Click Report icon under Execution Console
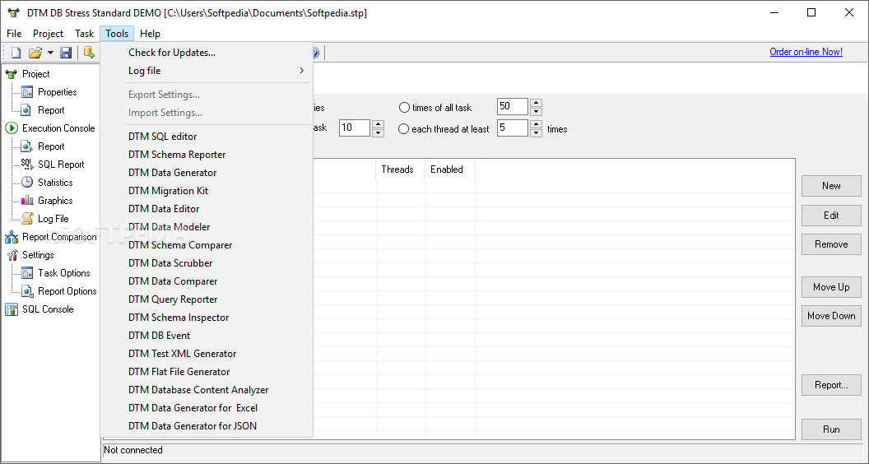The height and width of the screenshot is (464, 869). (x=27, y=146)
